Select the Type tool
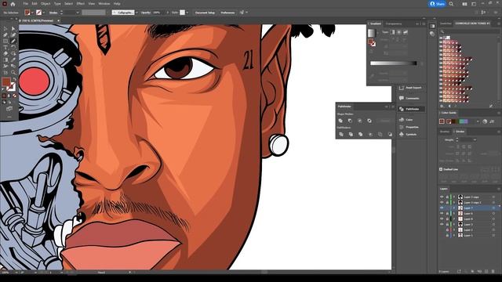 pos(5,47)
